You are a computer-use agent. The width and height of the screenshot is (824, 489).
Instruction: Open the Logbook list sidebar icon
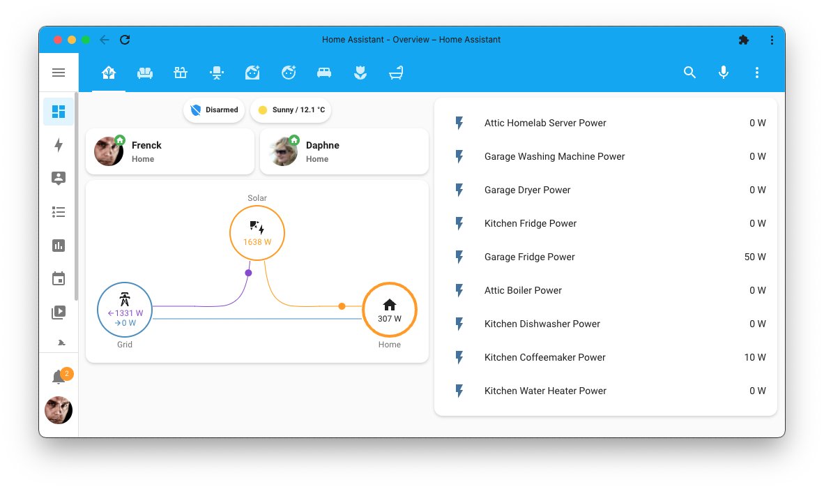pyautogui.click(x=59, y=212)
